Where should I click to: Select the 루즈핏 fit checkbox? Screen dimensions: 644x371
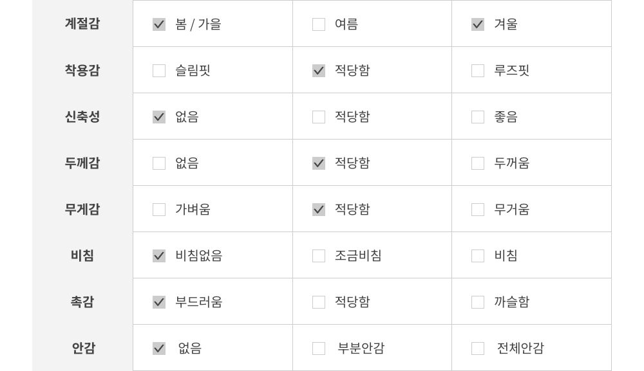(478, 71)
